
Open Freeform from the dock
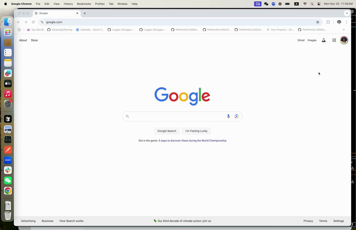pyautogui.click(x=8, y=73)
